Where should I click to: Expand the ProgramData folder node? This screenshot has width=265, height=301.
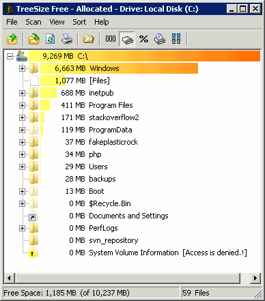point(22,130)
